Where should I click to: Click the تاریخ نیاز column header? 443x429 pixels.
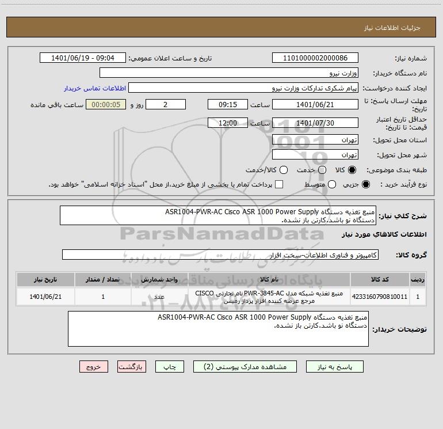[45, 279]
